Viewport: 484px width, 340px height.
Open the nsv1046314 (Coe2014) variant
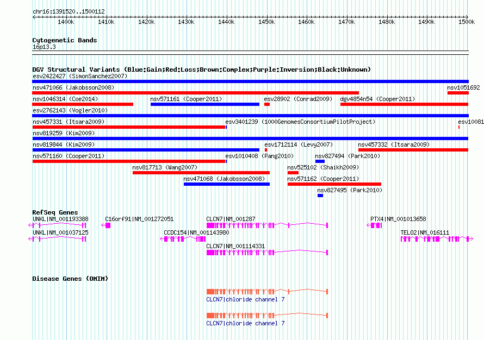[x=83, y=104]
